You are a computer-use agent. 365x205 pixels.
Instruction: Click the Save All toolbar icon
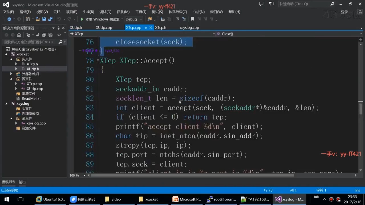coord(50,19)
